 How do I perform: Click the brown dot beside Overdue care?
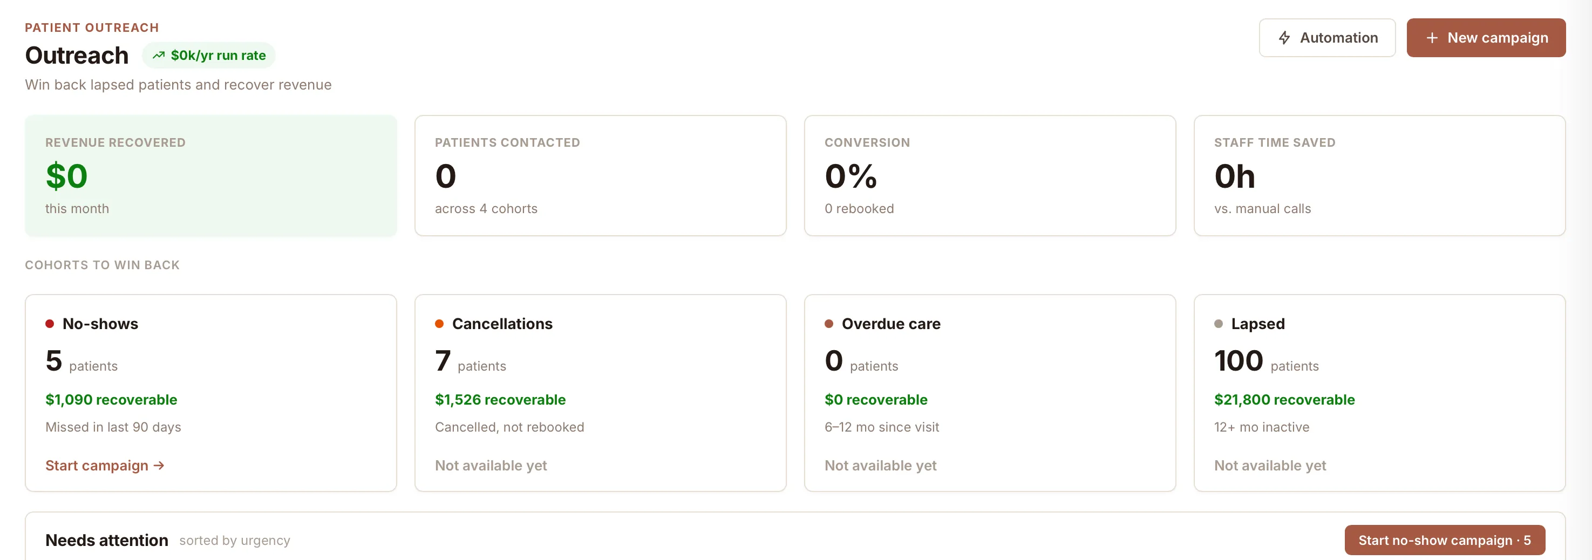point(829,324)
